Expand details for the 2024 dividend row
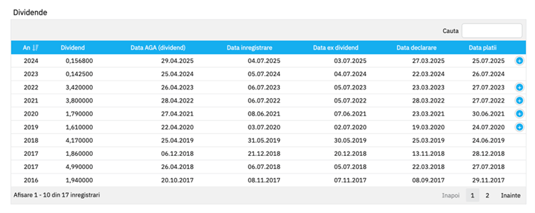The height and width of the screenshot is (213, 535). (519, 61)
